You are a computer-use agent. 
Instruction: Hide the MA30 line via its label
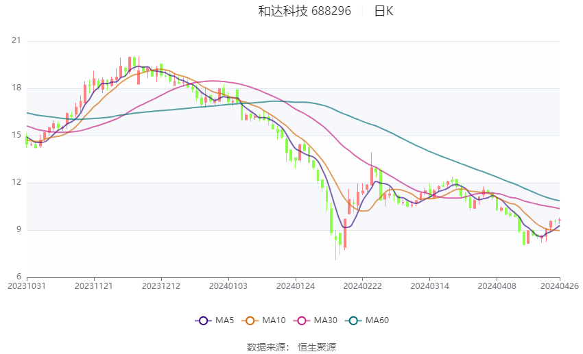click(326, 320)
